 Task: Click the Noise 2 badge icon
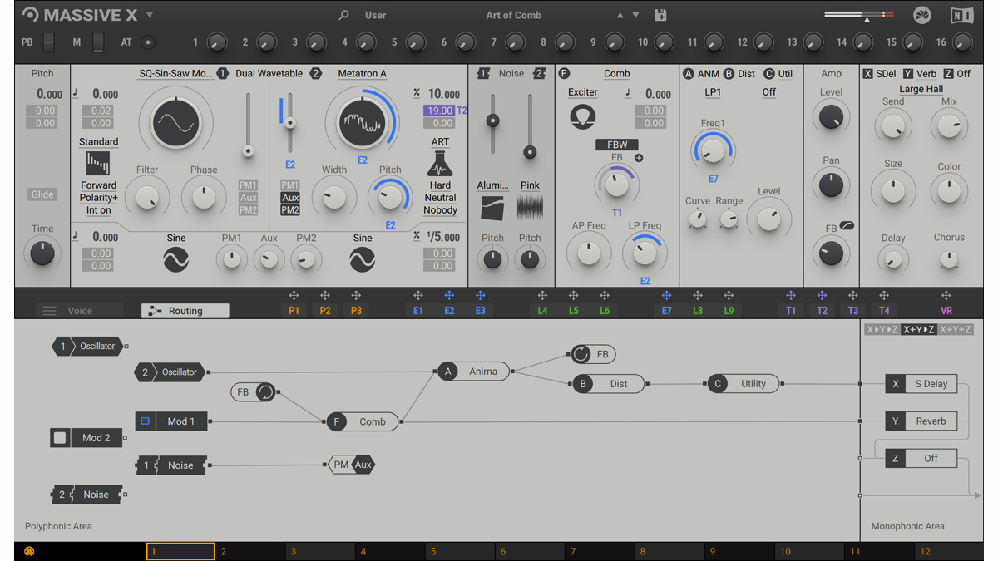click(x=540, y=74)
